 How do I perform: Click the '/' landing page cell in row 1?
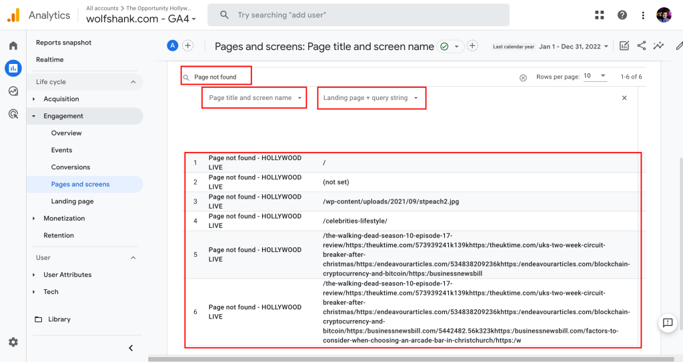324,163
